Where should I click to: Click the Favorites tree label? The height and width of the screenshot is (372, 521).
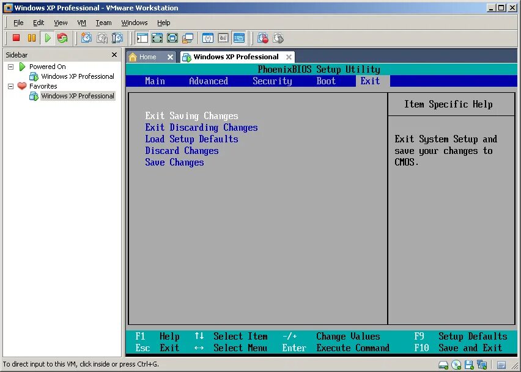pyautogui.click(x=43, y=86)
